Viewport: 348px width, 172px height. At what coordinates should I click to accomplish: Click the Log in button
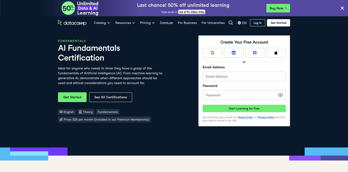tap(257, 23)
